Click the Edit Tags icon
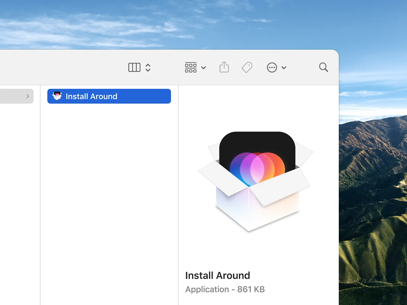The width and height of the screenshot is (407, 305). (x=247, y=67)
